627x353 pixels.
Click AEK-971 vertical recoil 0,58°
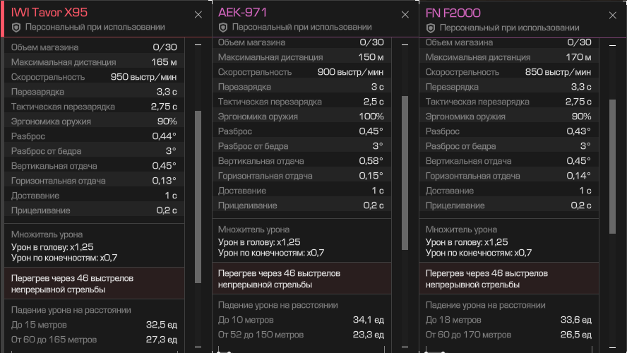tap(371, 161)
